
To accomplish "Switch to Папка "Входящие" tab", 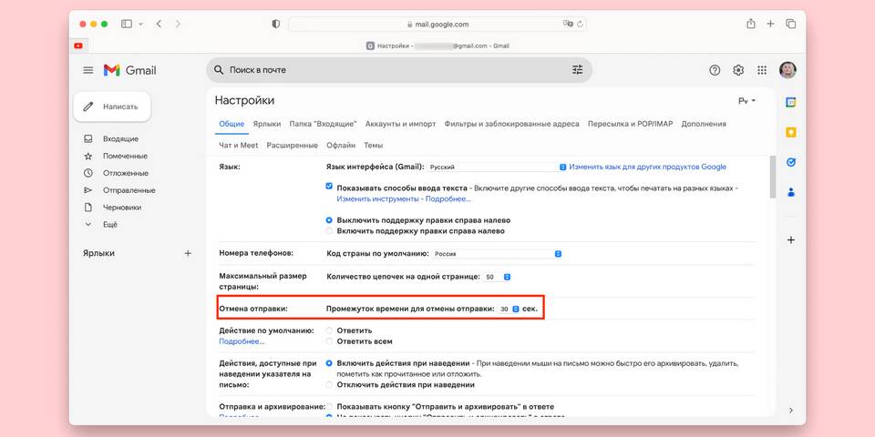I will [x=323, y=124].
